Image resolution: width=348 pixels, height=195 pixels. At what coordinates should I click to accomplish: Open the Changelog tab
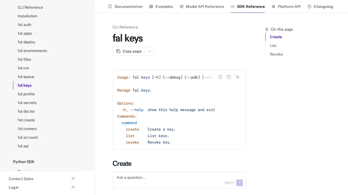[320, 6]
